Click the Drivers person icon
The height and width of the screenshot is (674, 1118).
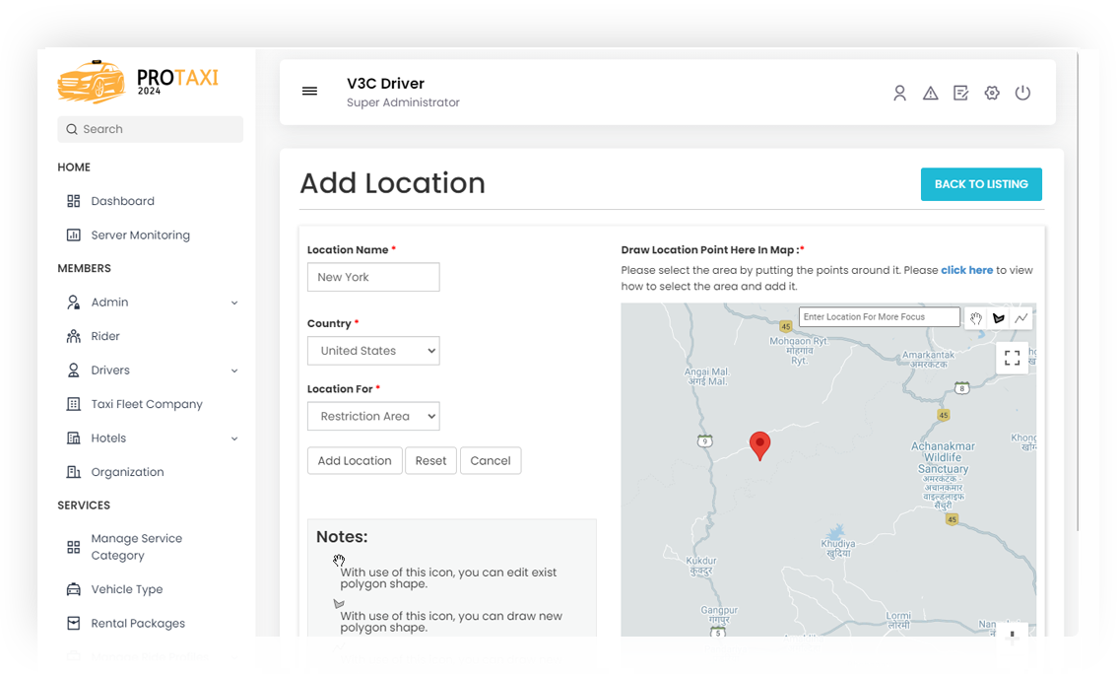point(74,371)
